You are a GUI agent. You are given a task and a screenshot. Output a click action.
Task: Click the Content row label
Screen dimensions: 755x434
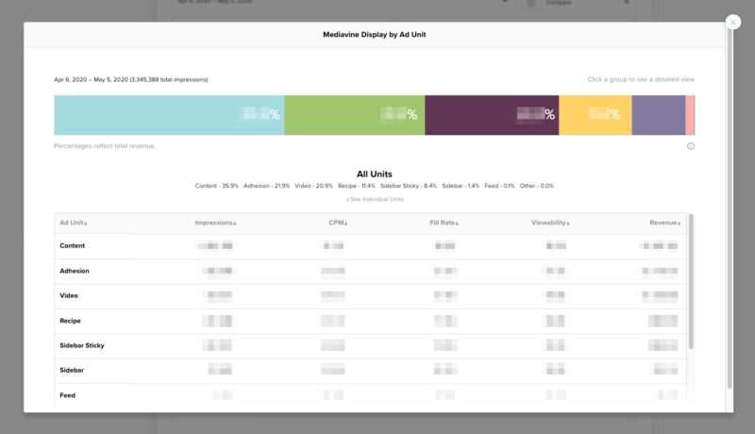pos(73,246)
